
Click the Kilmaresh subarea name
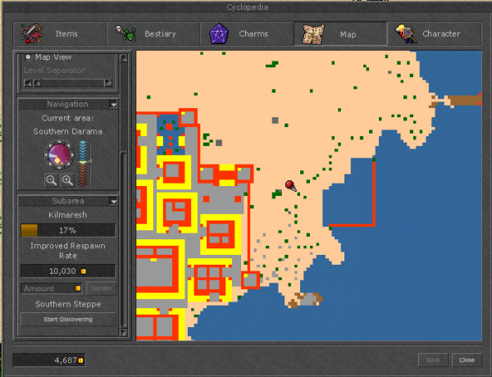pyautogui.click(x=68, y=216)
